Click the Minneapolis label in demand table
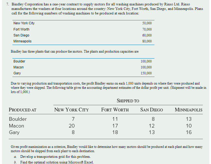The width and height of the screenshot is (211, 164). click(22, 41)
